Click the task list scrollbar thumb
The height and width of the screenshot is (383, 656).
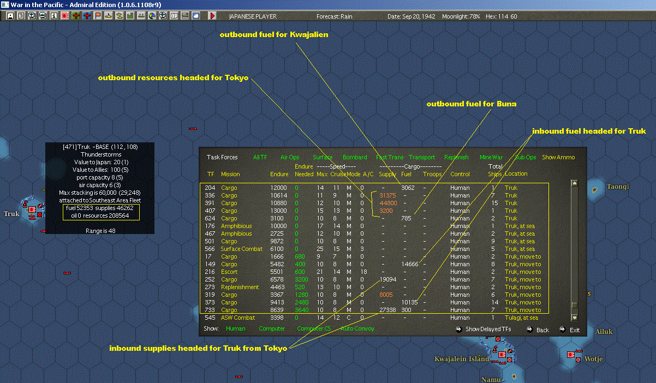click(x=574, y=306)
